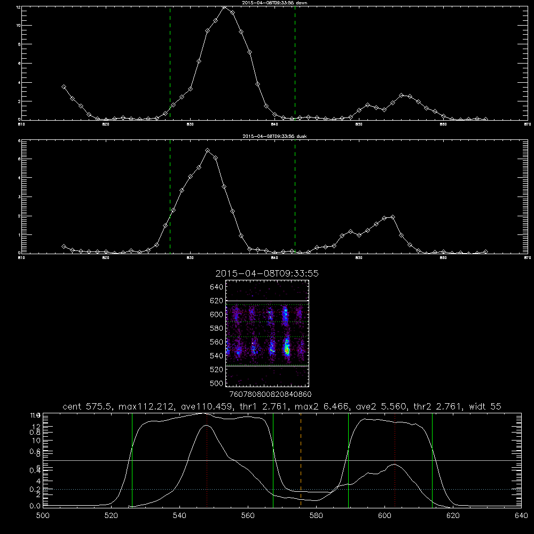The height and width of the screenshot is (534, 534).
Task: Click the x-axis label string under spectral image
Action: 270,395
